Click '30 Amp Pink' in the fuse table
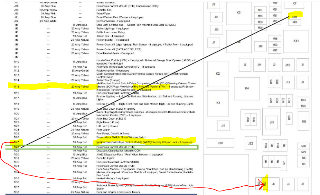 pos(48,13)
